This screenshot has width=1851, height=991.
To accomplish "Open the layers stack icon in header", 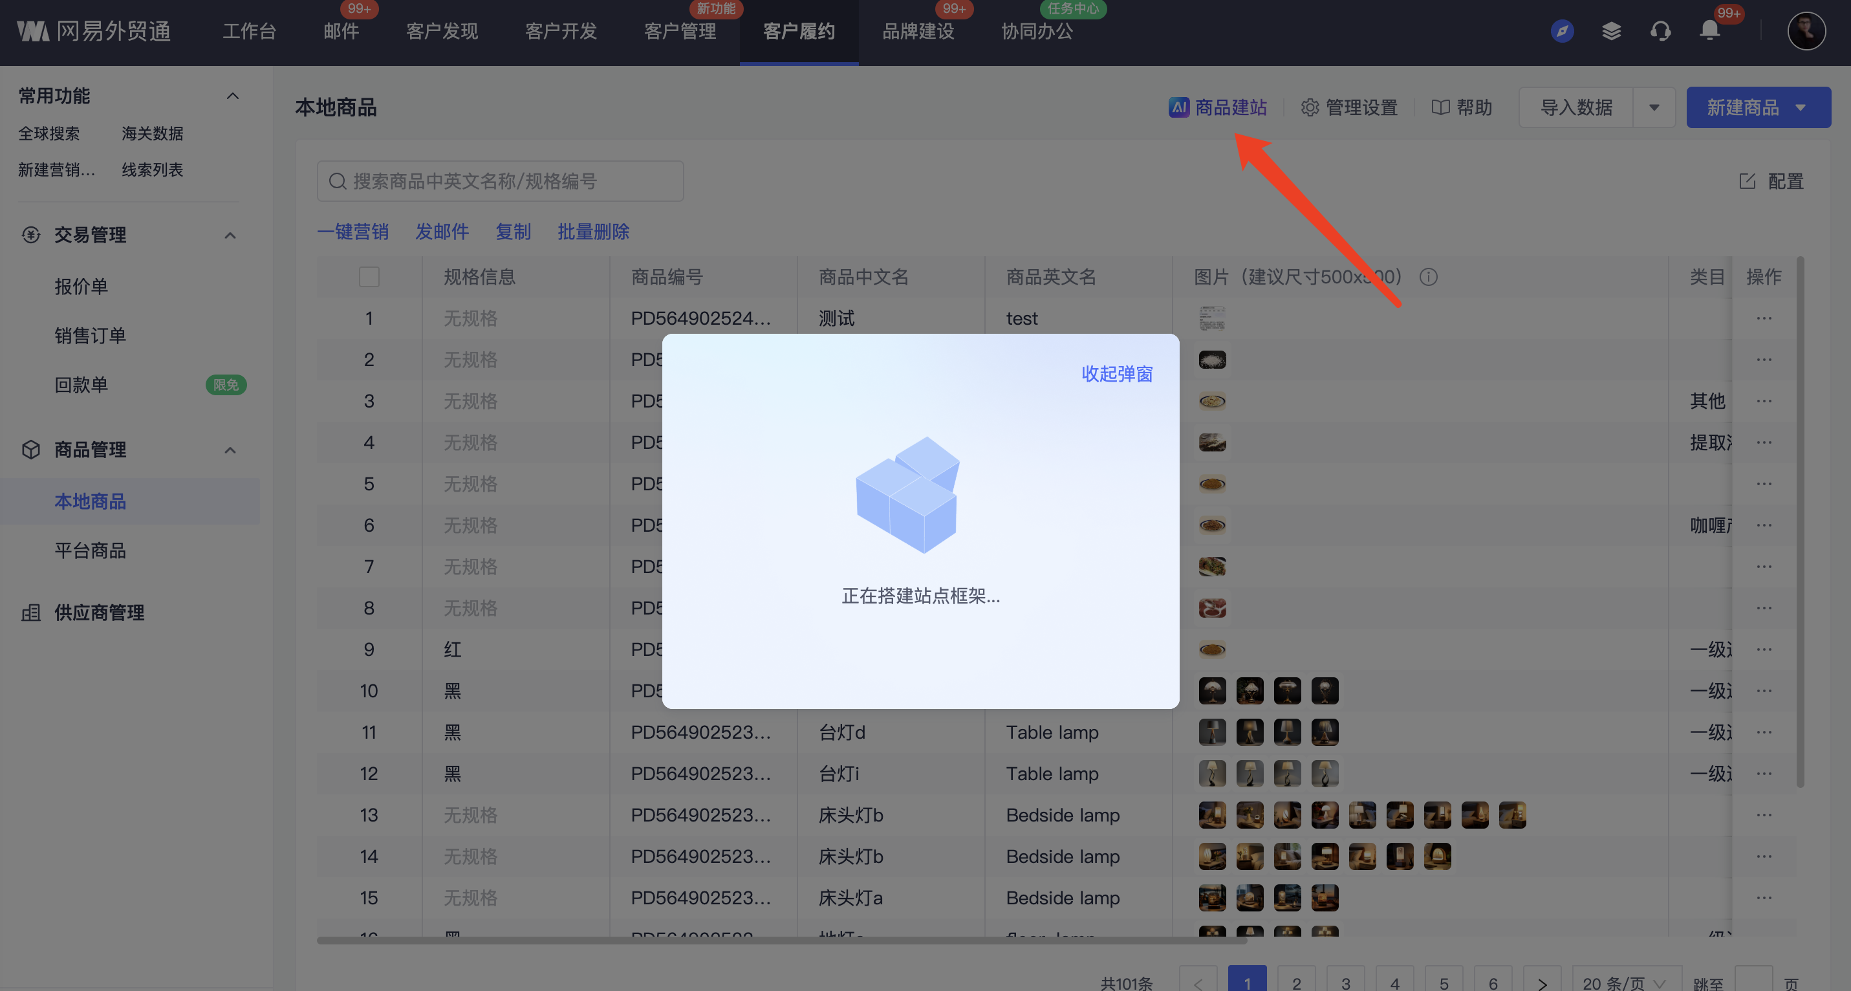I will [1611, 31].
